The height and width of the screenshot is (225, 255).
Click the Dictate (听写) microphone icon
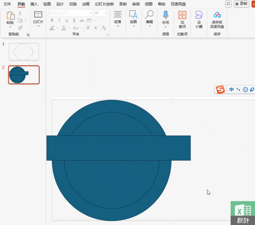coord(165,15)
